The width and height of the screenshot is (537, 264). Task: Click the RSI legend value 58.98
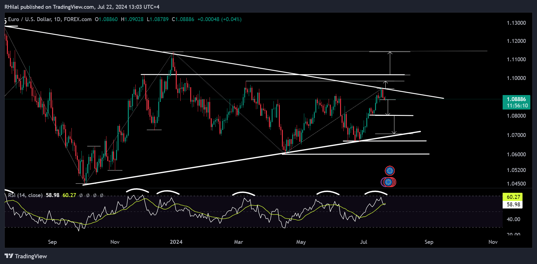click(x=52, y=195)
